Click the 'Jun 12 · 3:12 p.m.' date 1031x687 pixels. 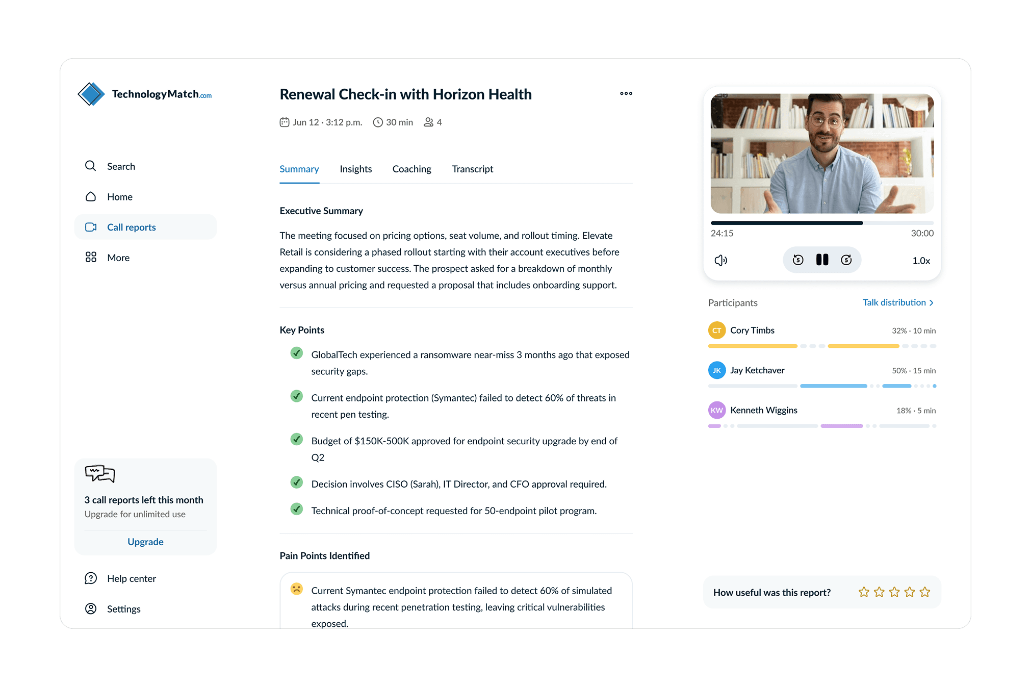tap(327, 122)
